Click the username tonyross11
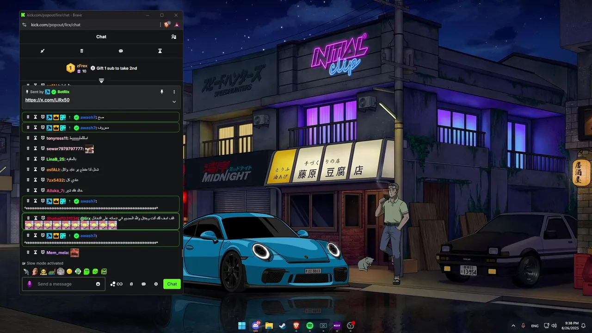The width and height of the screenshot is (592, 333). pyautogui.click(x=57, y=138)
